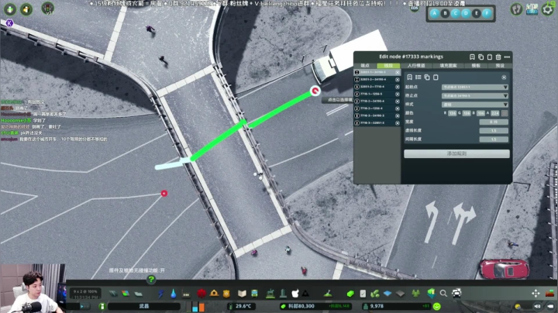
Task: Select line 7718-3—32851-3 in list
Action: click(377, 123)
